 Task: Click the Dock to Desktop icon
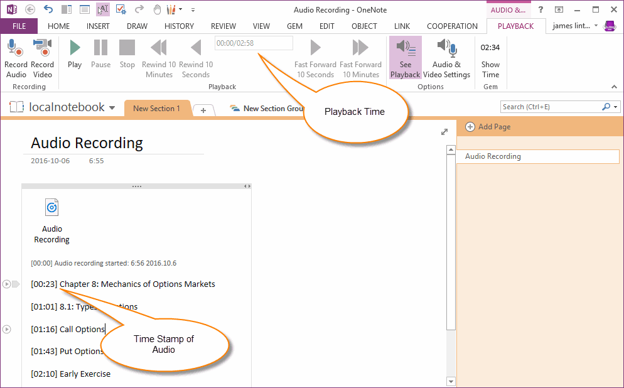(x=67, y=9)
